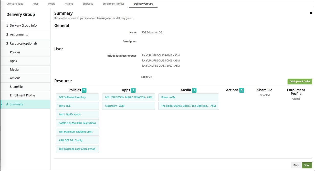Click the Policies count badge 7
The image size is (315, 171).
point(84,90)
